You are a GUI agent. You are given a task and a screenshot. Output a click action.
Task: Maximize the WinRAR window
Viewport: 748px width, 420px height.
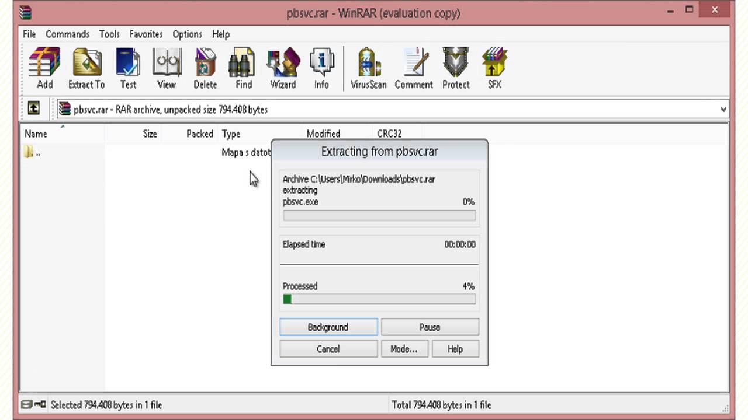pos(690,10)
